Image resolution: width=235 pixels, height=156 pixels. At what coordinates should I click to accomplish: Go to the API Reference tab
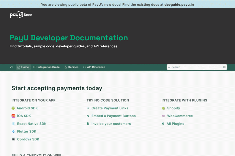click(x=94, y=67)
